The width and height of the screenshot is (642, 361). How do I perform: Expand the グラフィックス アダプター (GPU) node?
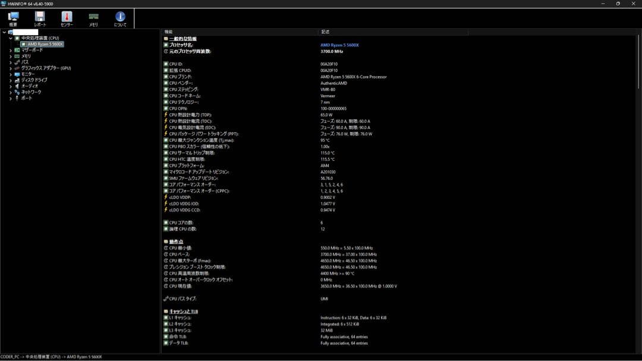pos(11,68)
